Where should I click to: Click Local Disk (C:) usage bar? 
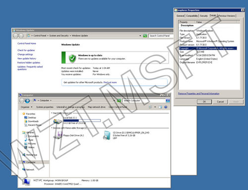tap(82, 121)
